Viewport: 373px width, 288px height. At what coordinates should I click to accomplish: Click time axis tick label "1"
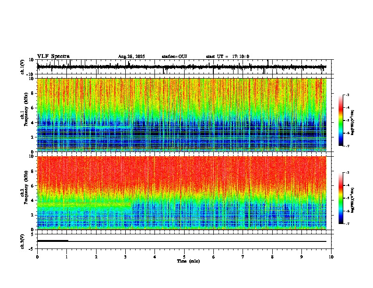point(66,257)
